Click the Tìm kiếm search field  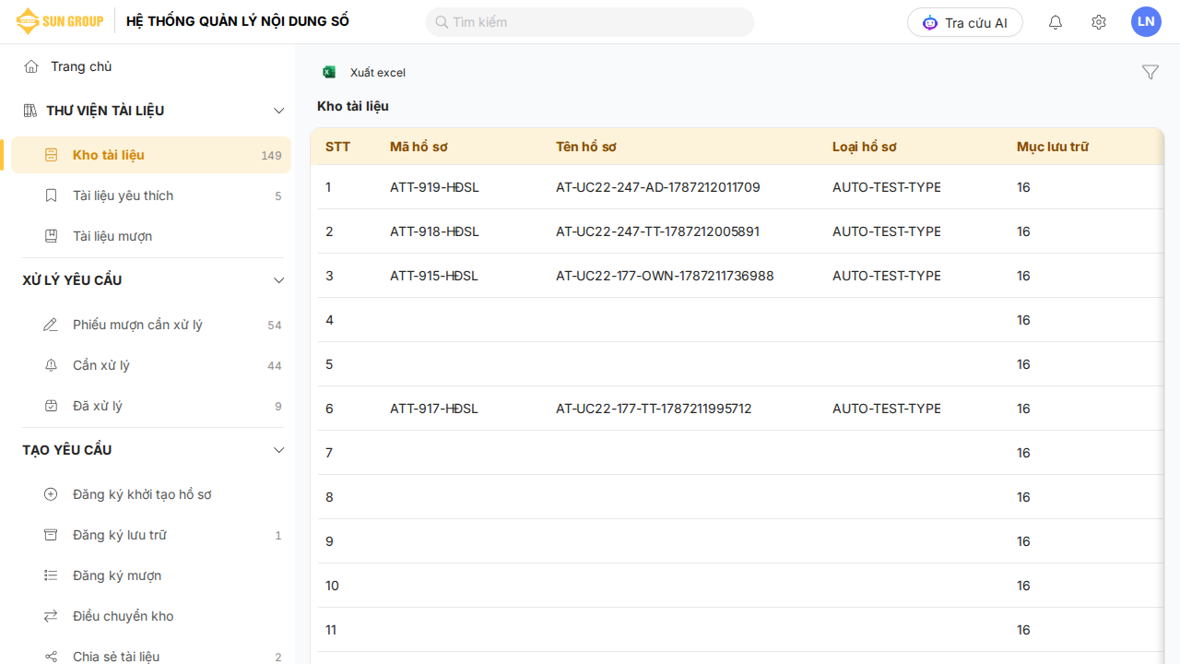click(x=590, y=22)
